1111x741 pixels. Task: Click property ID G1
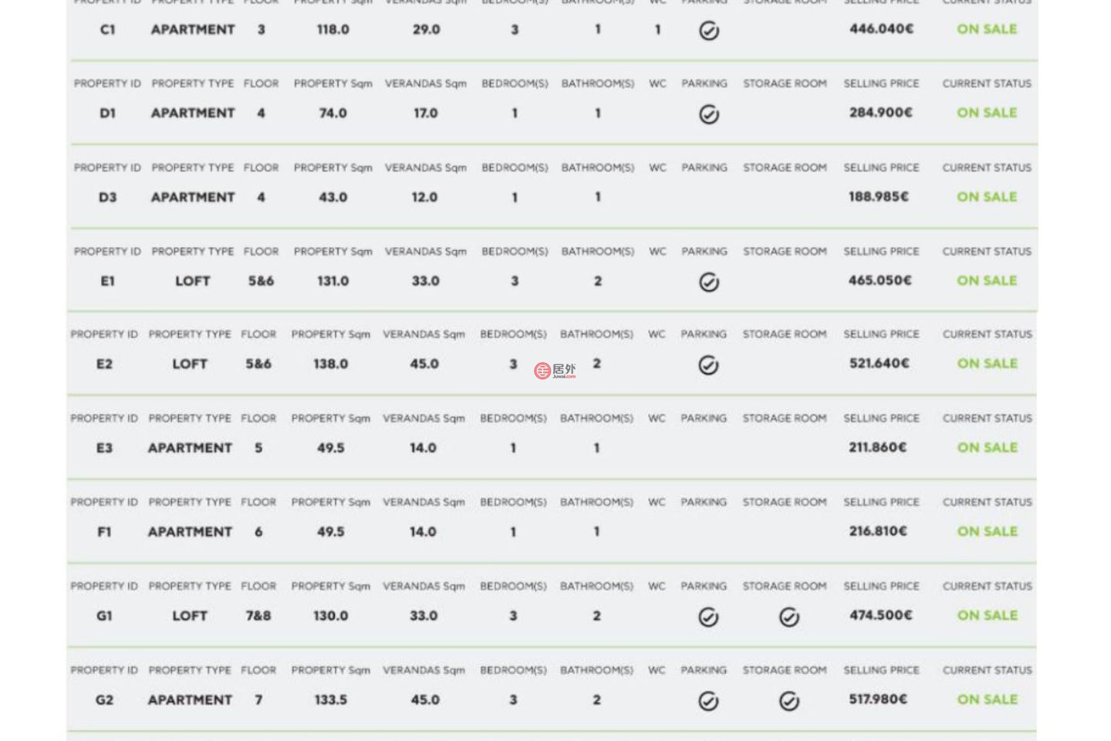coord(104,616)
